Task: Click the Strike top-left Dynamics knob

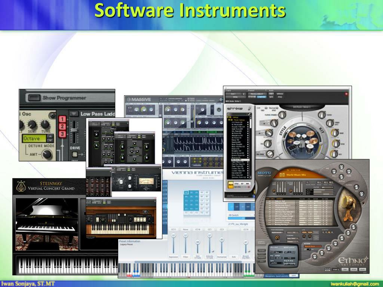Action: (282, 114)
